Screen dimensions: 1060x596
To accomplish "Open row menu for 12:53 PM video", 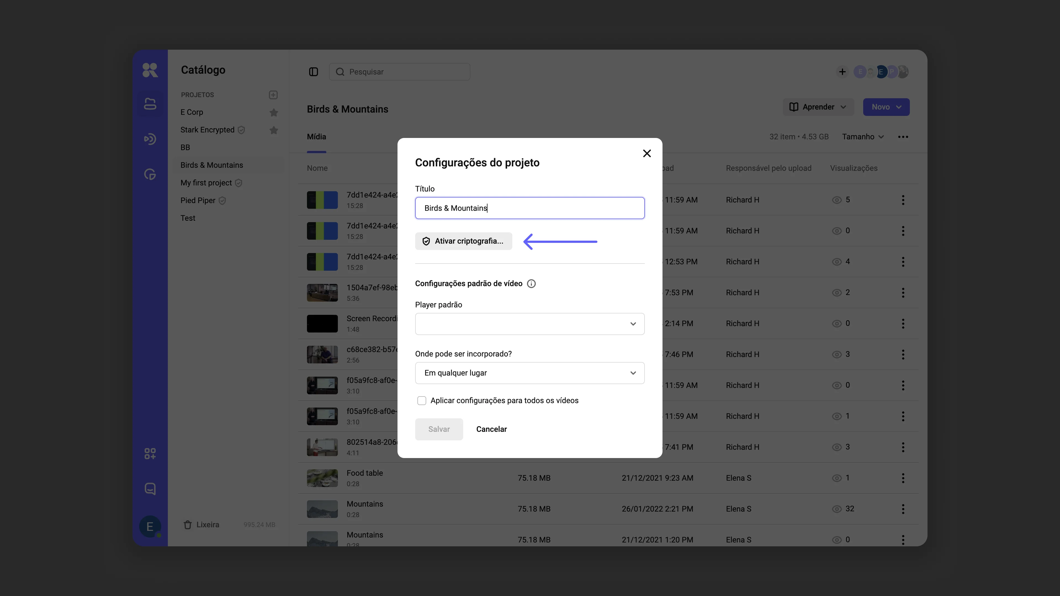I will pos(903,262).
